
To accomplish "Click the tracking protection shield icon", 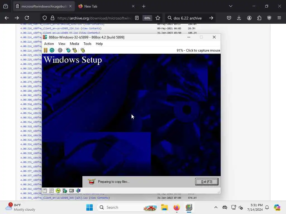I will click(45, 18).
